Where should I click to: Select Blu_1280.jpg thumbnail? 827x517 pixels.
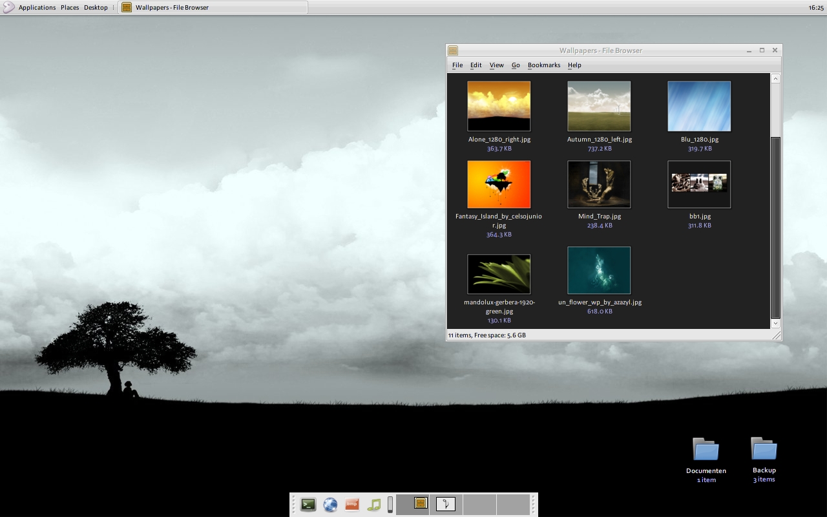699,106
